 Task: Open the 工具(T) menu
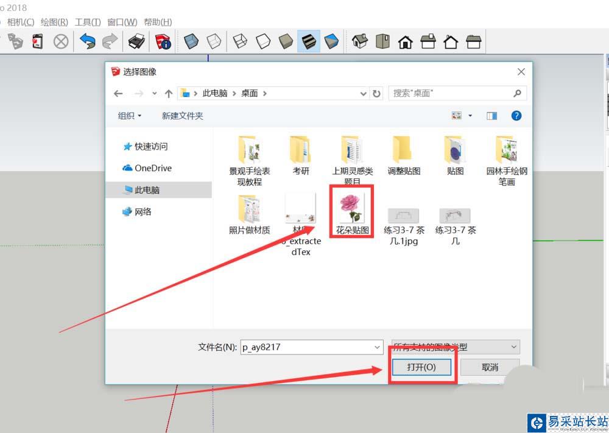coord(88,22)
